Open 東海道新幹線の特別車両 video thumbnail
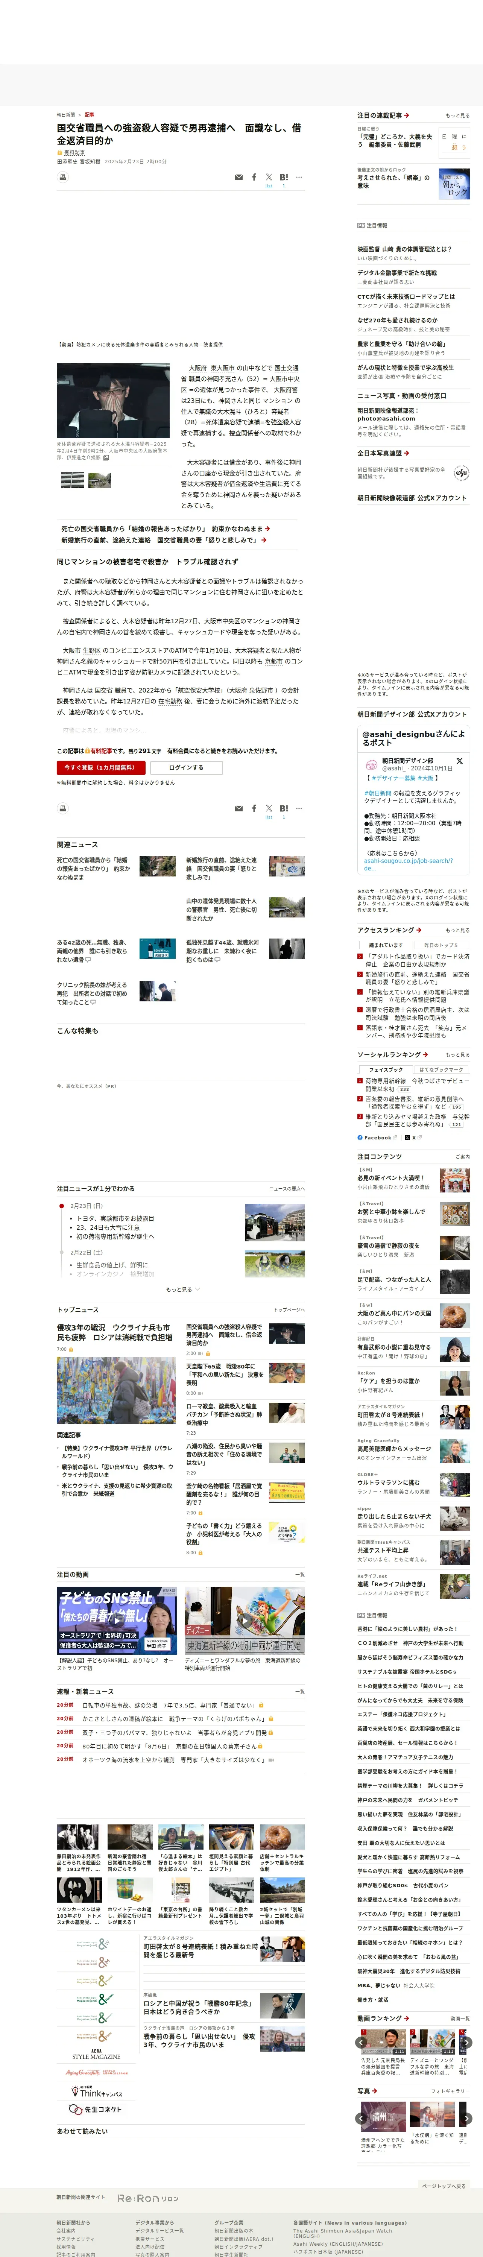 (x=245, y=1621)
